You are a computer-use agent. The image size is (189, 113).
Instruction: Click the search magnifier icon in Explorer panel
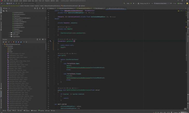coord(6,11)
